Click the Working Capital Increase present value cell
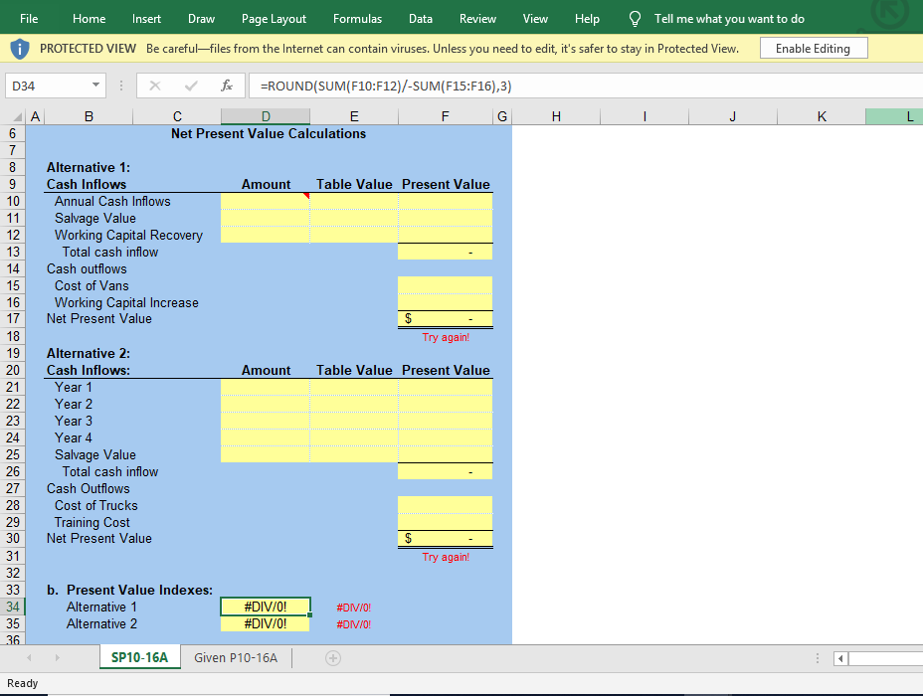Image resolution: width=923 pixels, height=696 pixels. coord(445,302)
